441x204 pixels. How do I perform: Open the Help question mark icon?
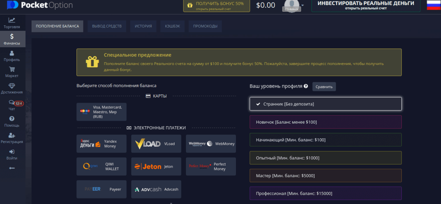point(12,119)
